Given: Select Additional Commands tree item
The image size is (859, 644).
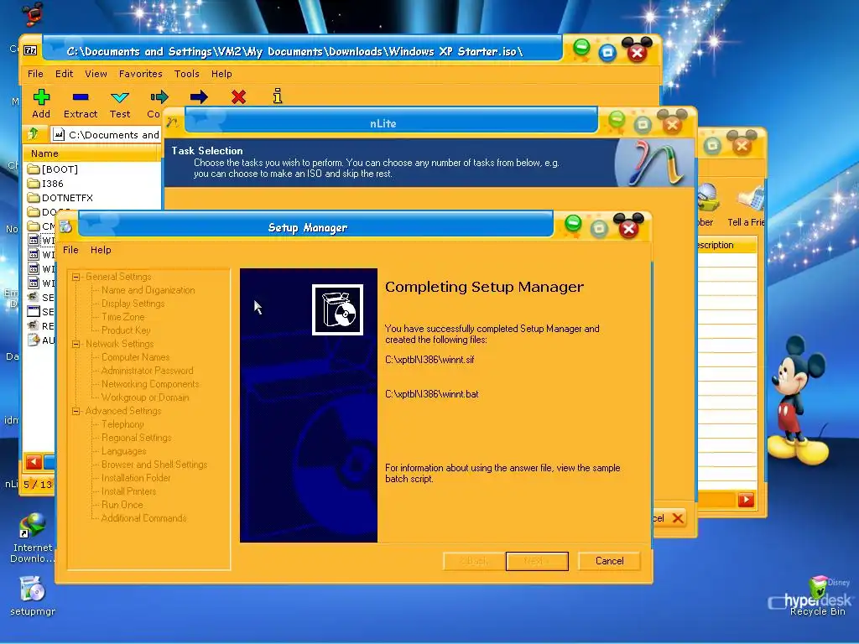Looking at the screenshot, I should coord(143,518).
